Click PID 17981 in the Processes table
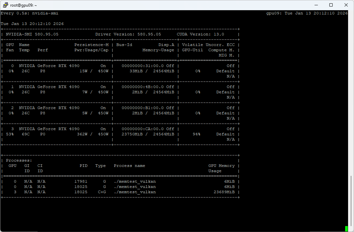 [81, 181]
